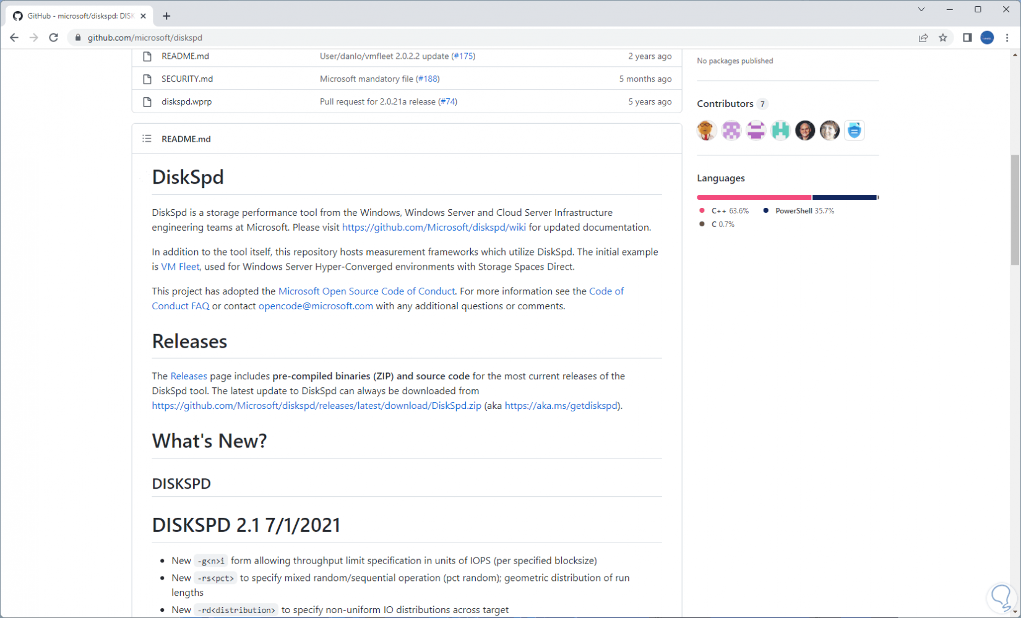The width and height of the screenshot is (1021, 618).
Task: Open the README.md file in the file list
Action: pos(185,56)
